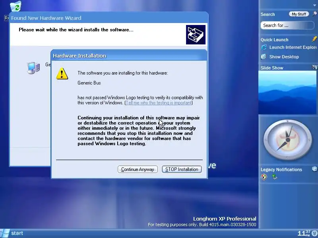Click the Slide Show section header
318x238 pixels.
tap(271, 68)
